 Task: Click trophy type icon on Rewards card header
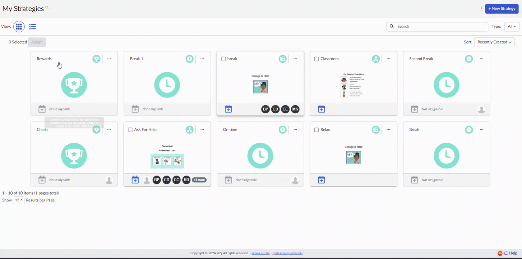tap(96, 59)
